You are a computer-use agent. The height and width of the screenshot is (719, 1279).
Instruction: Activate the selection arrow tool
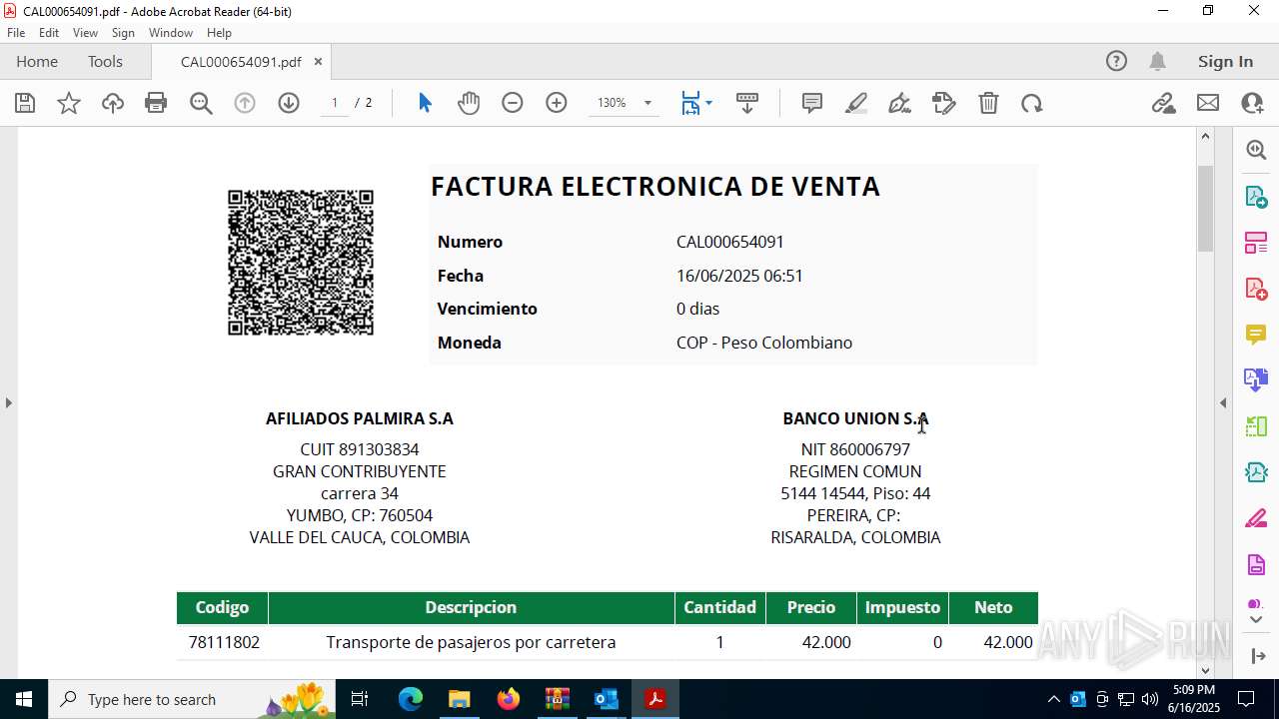click(x=425, y=103)
